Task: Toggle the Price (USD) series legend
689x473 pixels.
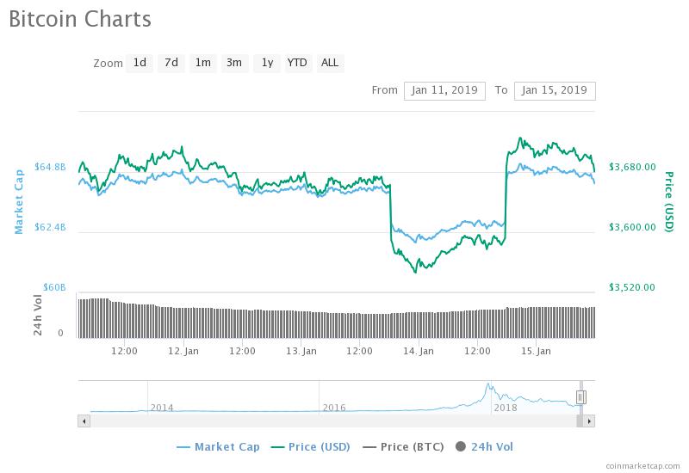Action: (311, 447)
